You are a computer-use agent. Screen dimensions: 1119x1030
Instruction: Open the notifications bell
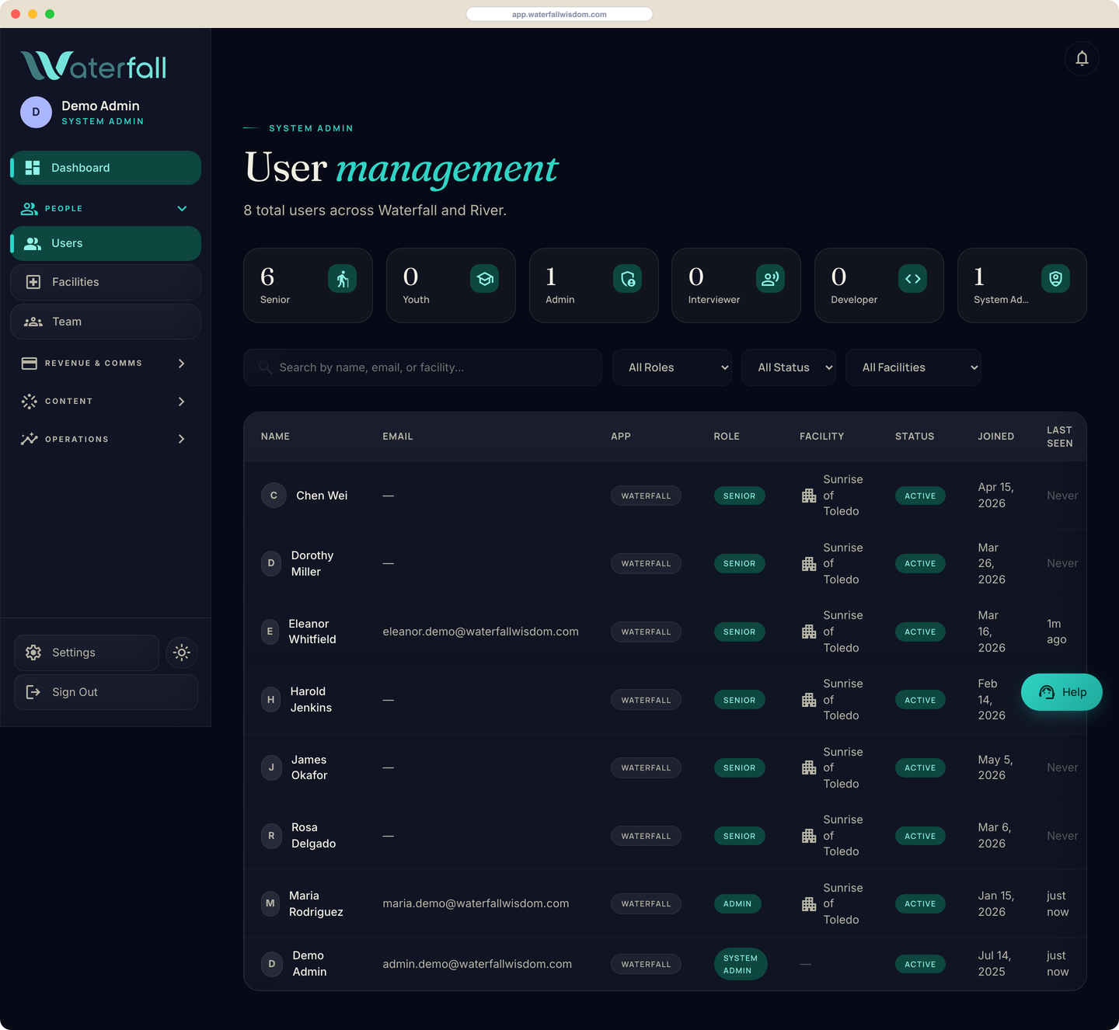point(1082,58)
